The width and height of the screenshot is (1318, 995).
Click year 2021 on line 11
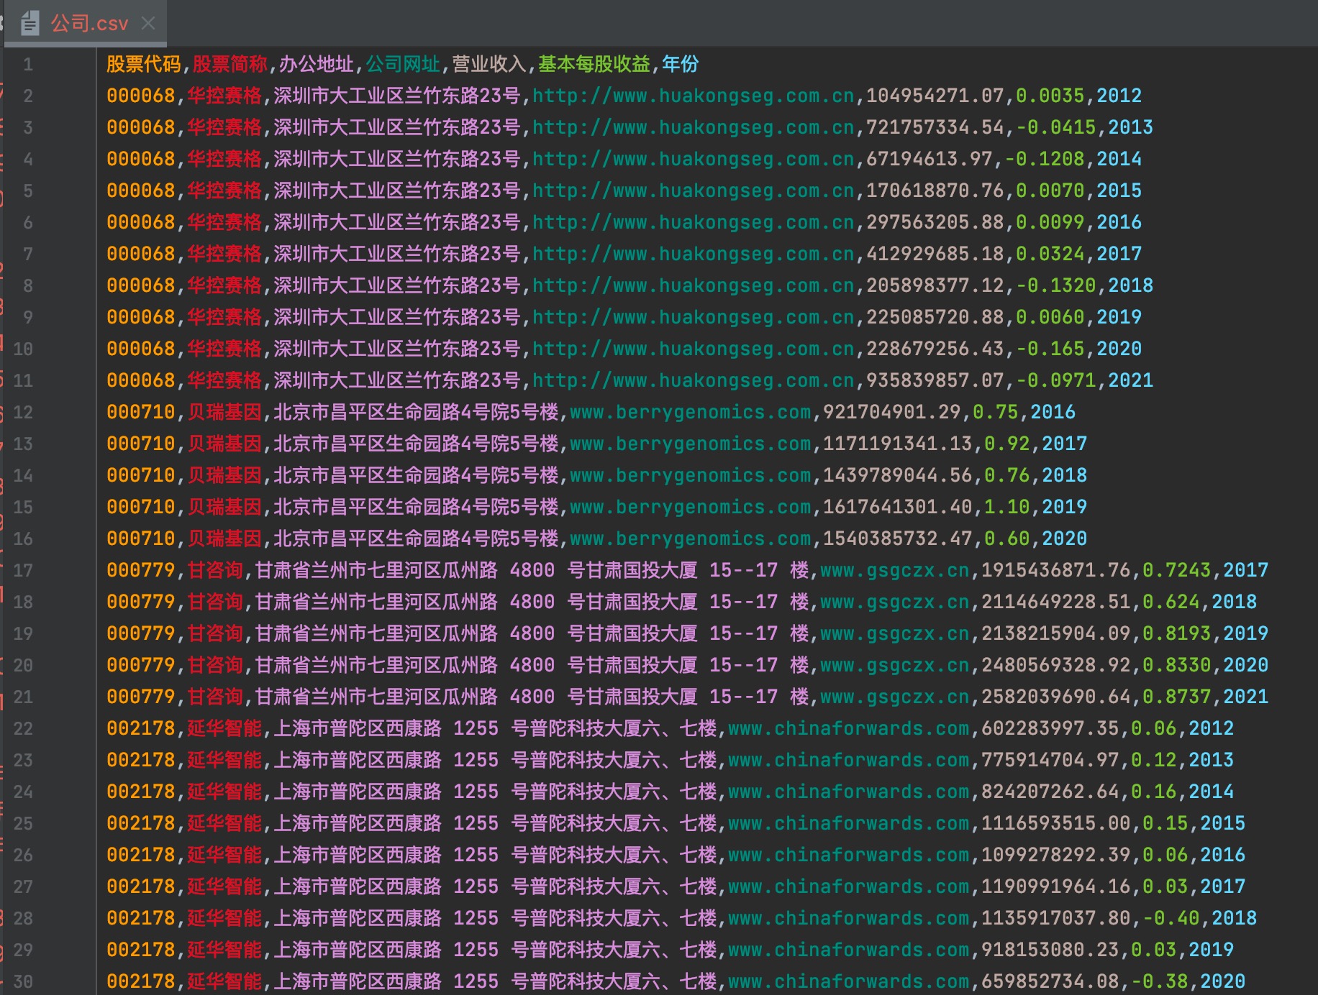(1131, 380)
